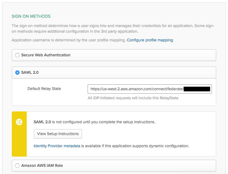Select the SAML 2.0 radio button
Image resolution: width=228 pixels, height=174 pixels.
17,73
